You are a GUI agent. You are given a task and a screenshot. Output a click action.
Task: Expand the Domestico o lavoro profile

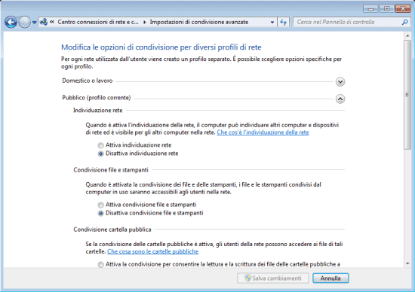[x=340, y=81]
